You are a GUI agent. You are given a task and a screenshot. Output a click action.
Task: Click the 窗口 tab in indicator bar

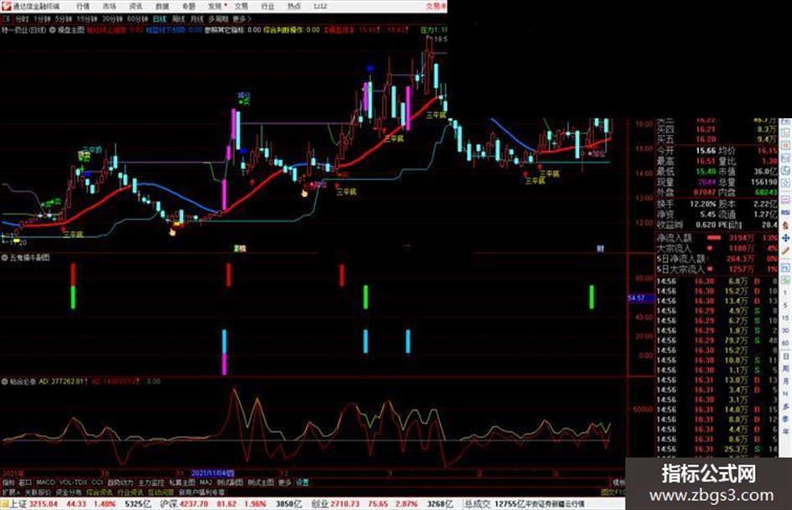(x=25, y=482)
